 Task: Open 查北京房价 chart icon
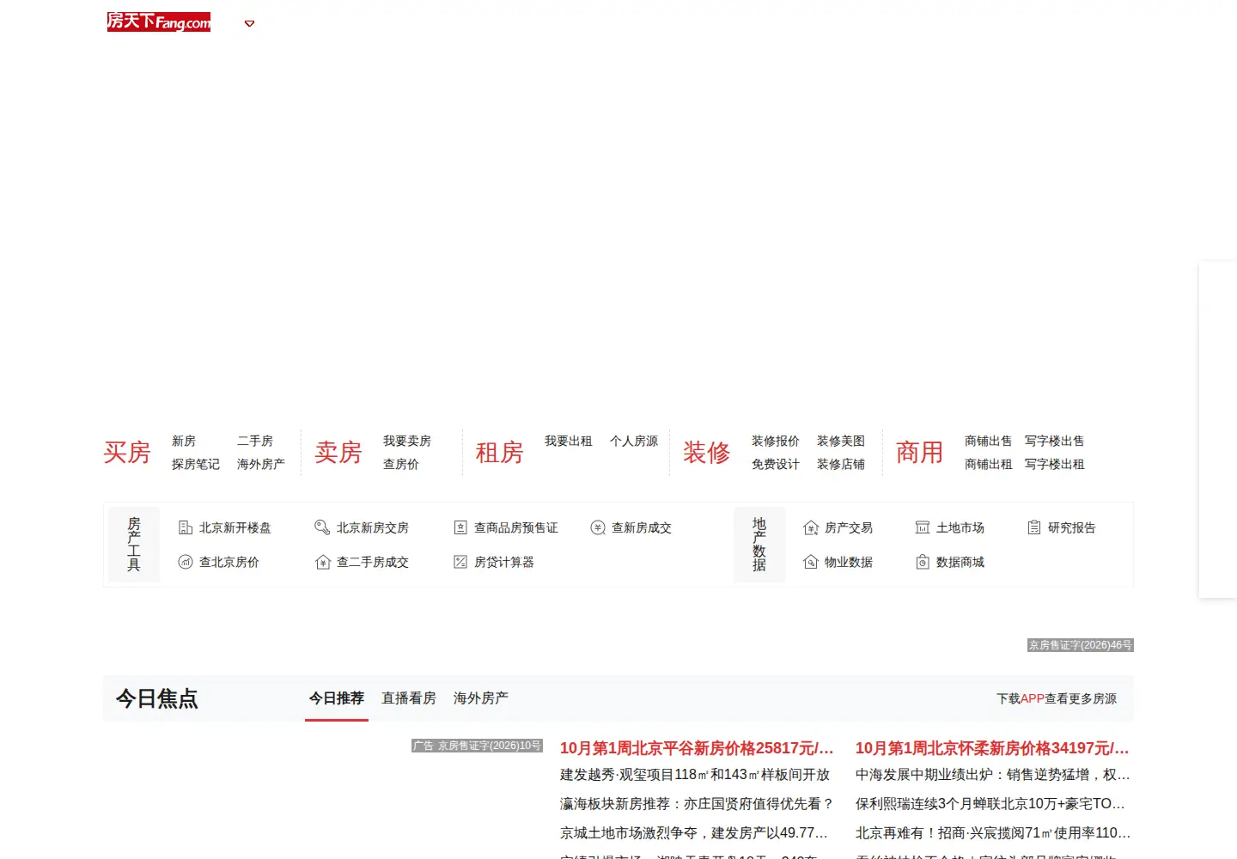tap(185, 562)
